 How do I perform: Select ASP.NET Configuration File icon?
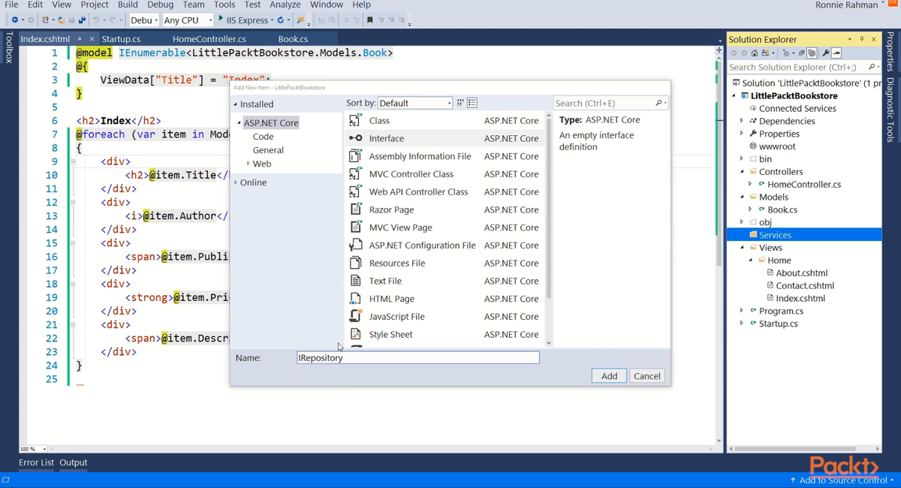click(356, 245)
